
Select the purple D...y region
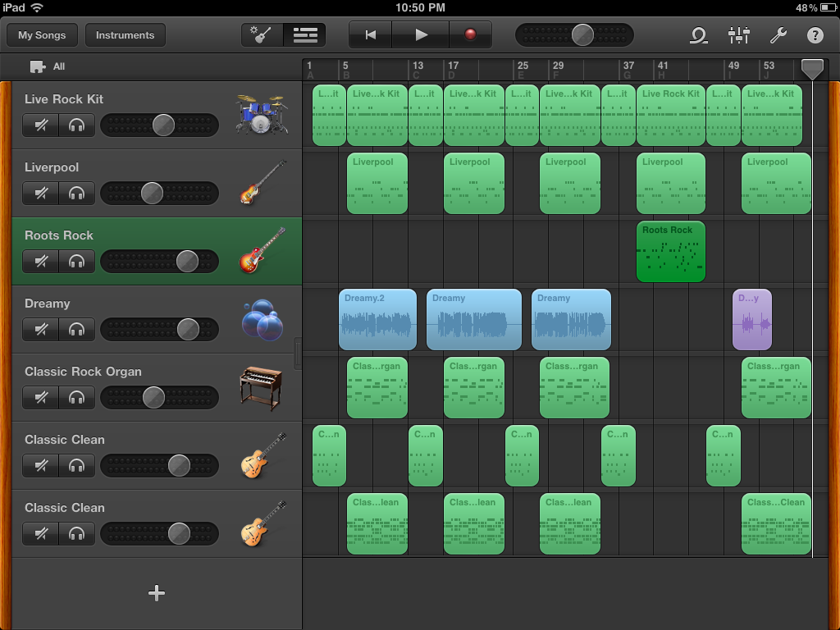(752, 319)
